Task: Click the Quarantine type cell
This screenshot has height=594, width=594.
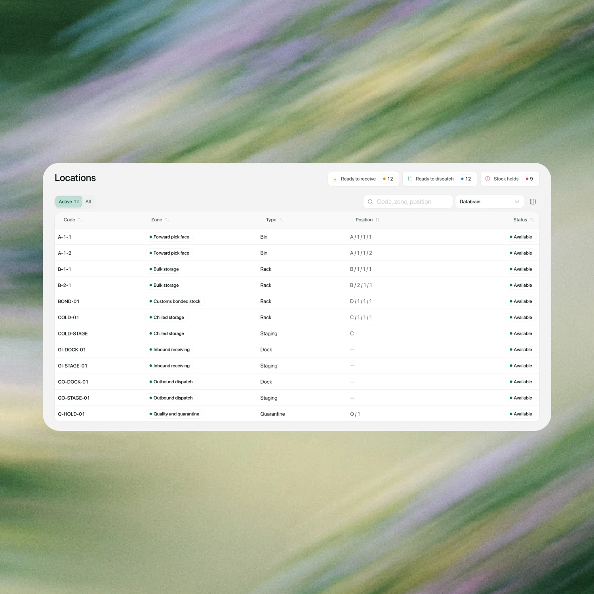Action: 272,414
